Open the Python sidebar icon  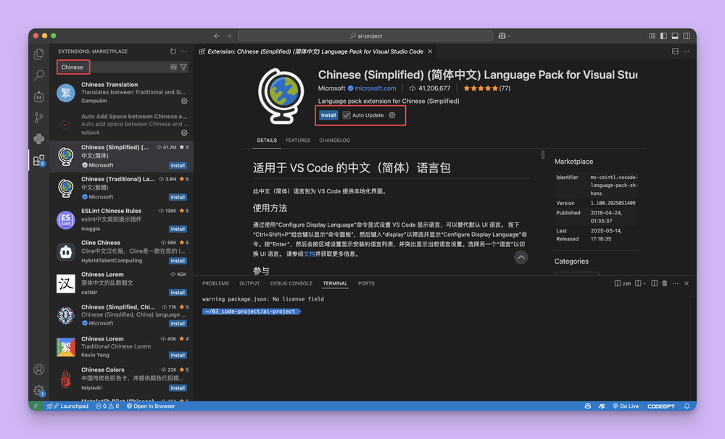click(x=39, y=139)
